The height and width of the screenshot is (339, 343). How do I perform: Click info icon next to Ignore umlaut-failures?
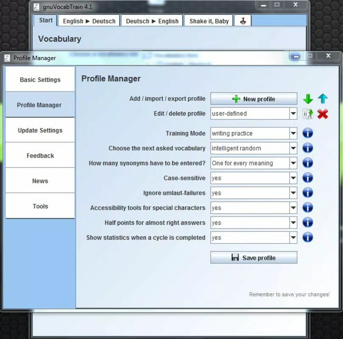[307, 193]
